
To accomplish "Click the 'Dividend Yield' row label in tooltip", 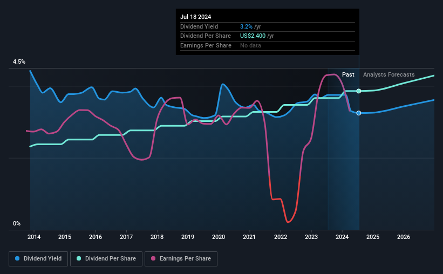I will 199,26.
